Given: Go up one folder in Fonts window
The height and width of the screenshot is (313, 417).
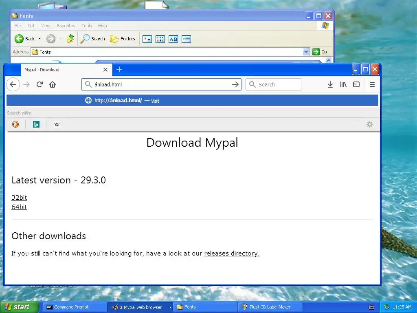Looking at the screenshot, I should (70, 39).
